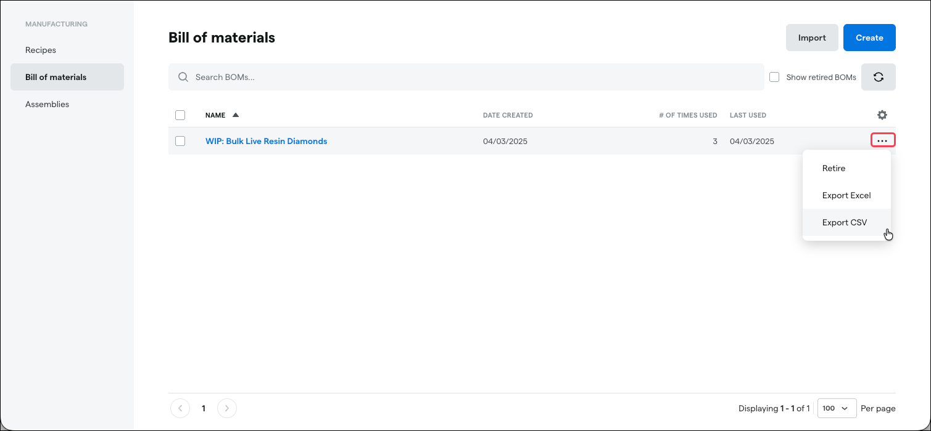
Task: Click the 04/03/2025 date created cell
Action: click(x=505, y=141)
